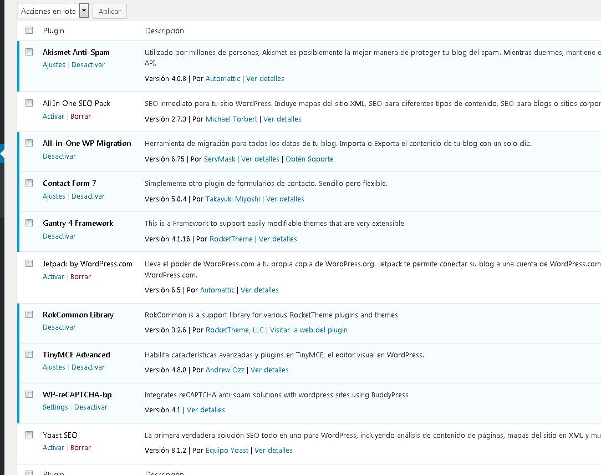Click Ver detalles for Yoast SEO
Viewport: 601px width, 475px height.
[x=273, y=450]
